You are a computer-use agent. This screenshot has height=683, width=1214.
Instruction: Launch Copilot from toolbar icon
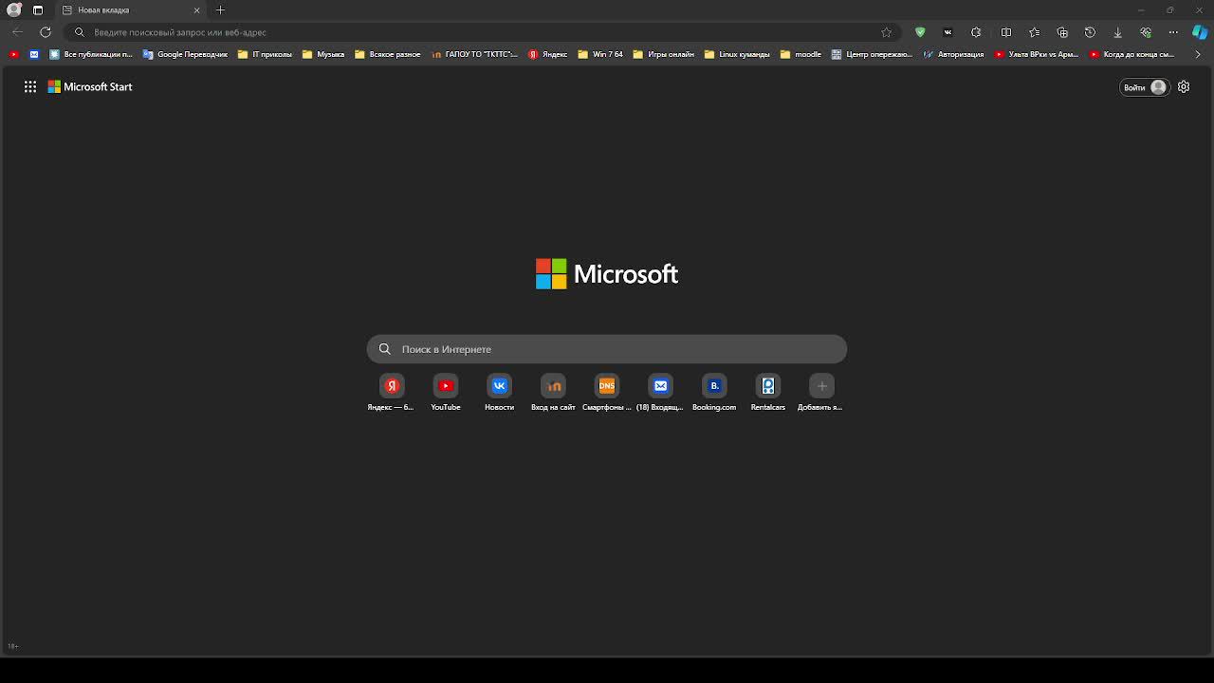click(1200, 32)
